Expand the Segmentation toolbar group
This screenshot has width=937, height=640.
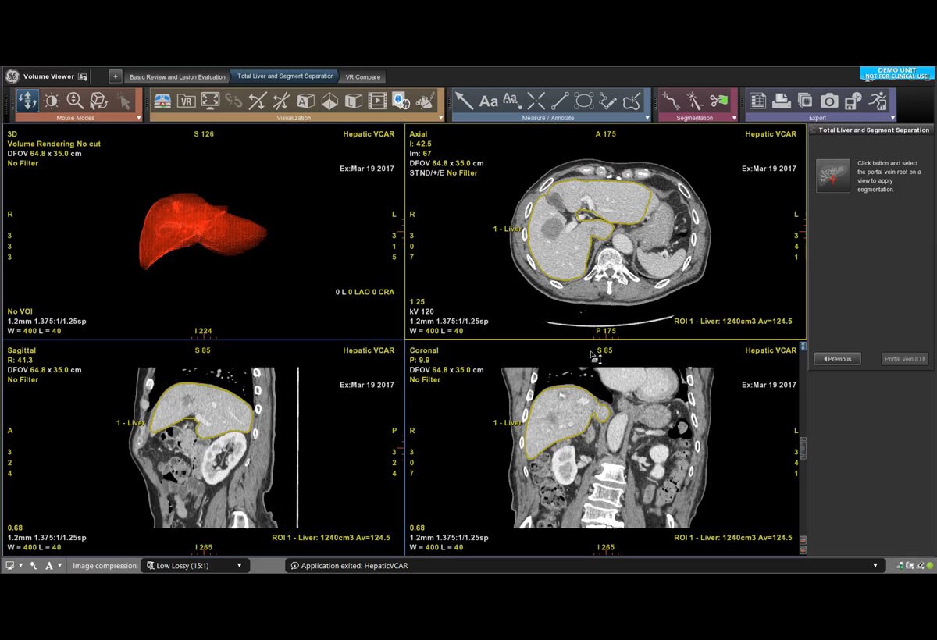[732, 118]
